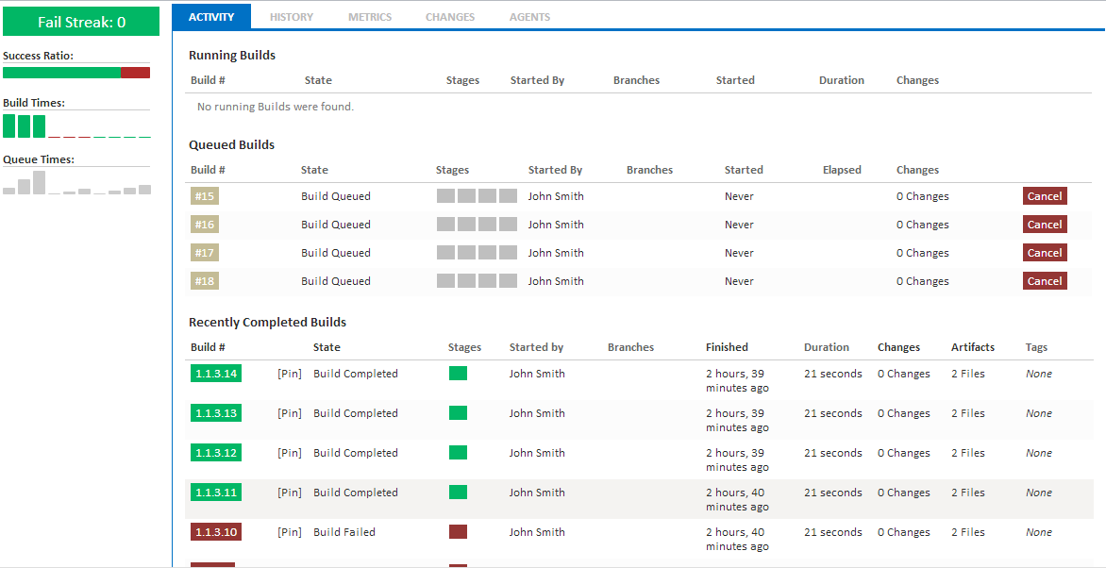The image size is (1106, 568).
Task: Click the tallest bar in Queue Times chart
Action: (x=39, y=182)
